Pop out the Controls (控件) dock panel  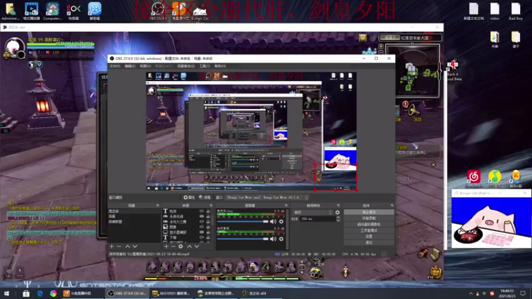point(392,205)
